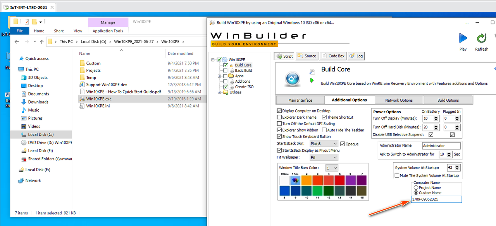Click the Source button in WinBuilder
This screenshot has height=226, width=496.
pyautogui.click(x=307, y=56)
